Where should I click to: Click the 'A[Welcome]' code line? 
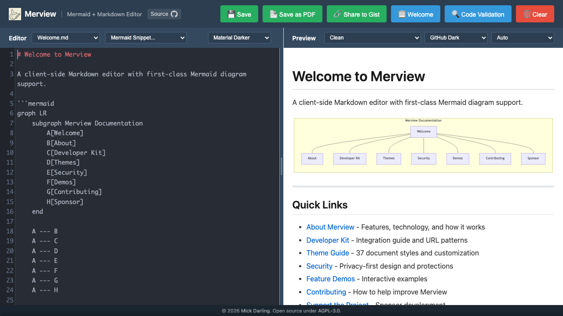65,133
